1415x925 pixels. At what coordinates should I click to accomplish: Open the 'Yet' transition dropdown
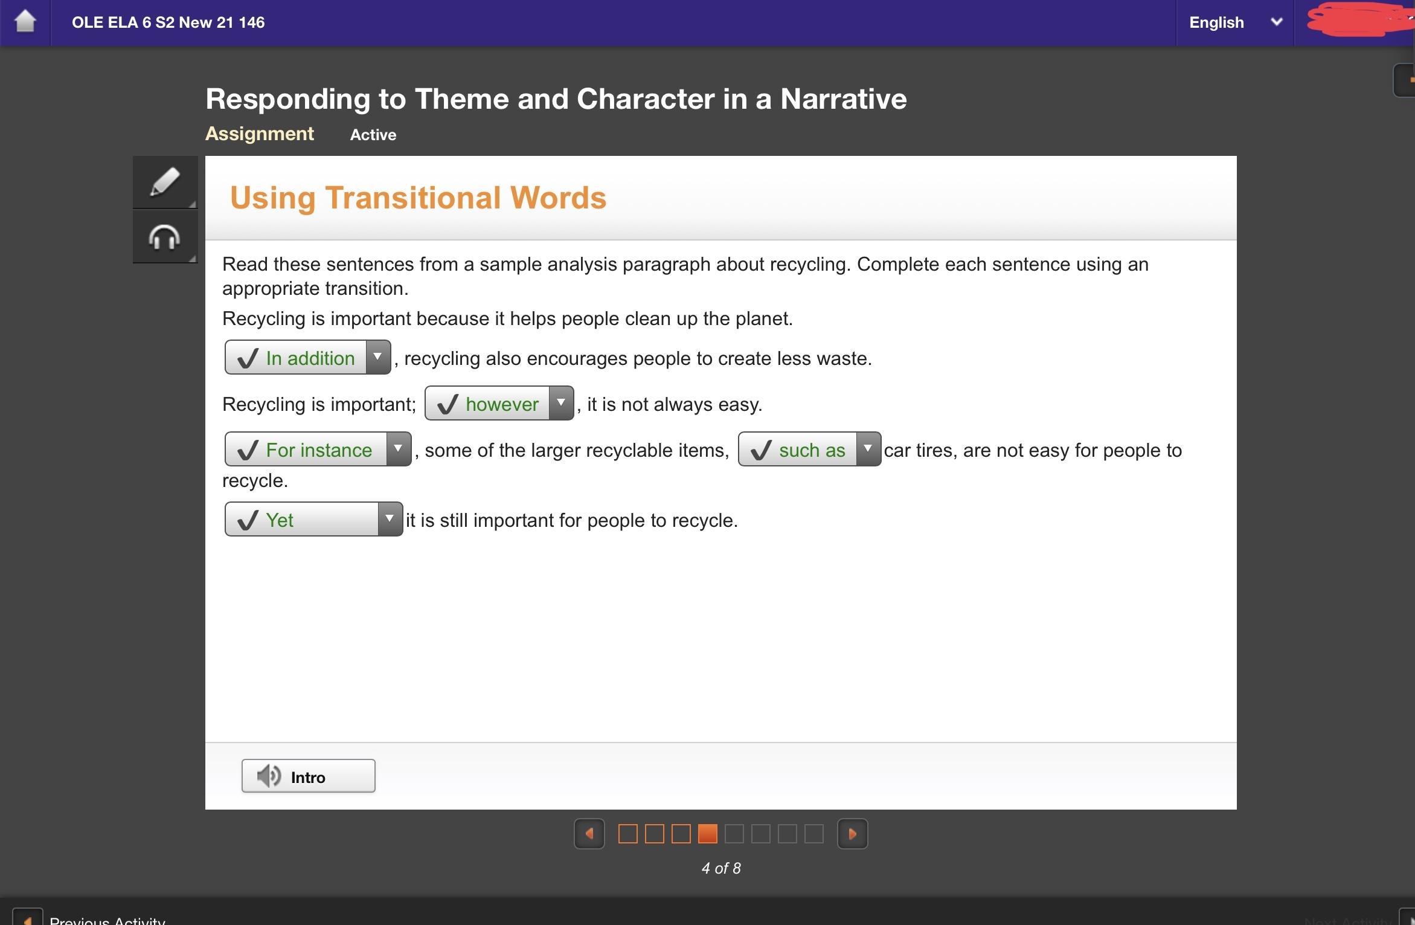pyautogui.click(x=390, y=519)
